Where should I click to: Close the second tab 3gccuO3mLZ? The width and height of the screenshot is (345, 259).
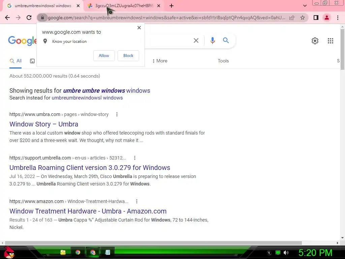point(159,6)
